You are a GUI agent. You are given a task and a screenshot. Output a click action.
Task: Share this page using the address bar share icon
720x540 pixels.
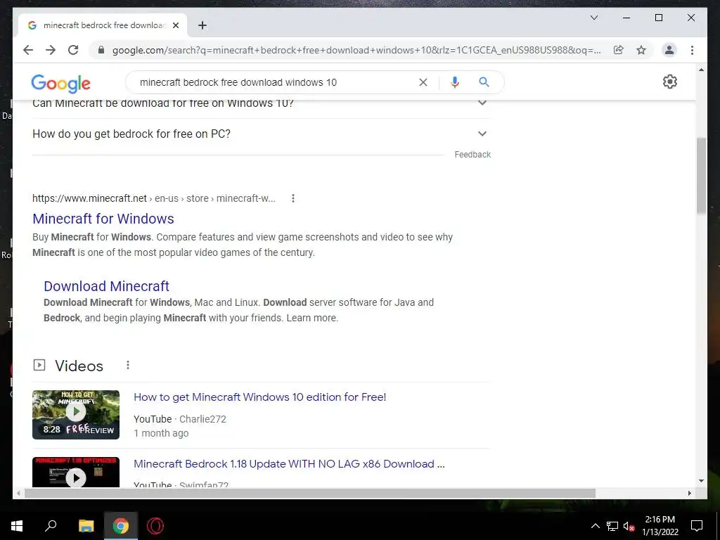(619, 50)
